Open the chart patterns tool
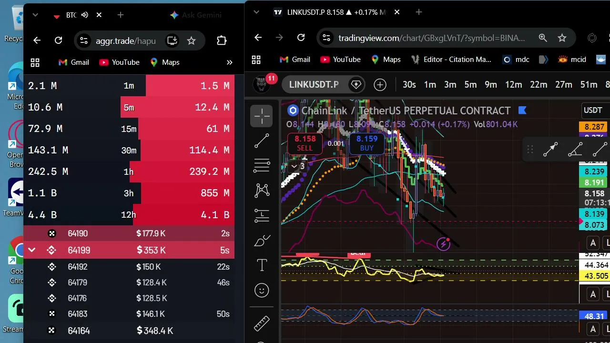610x343 pixels. pyautogui.click(x=262, y=191)
